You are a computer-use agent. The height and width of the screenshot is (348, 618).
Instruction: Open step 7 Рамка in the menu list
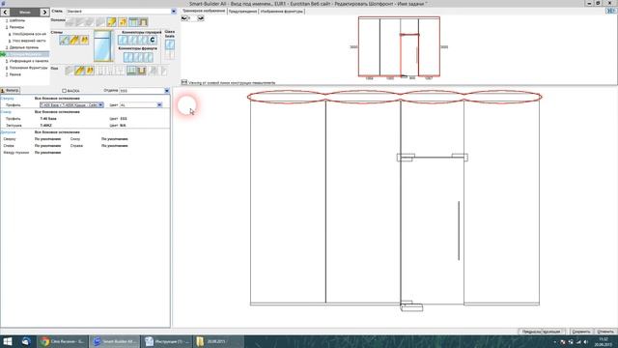[x=13, y=74]
